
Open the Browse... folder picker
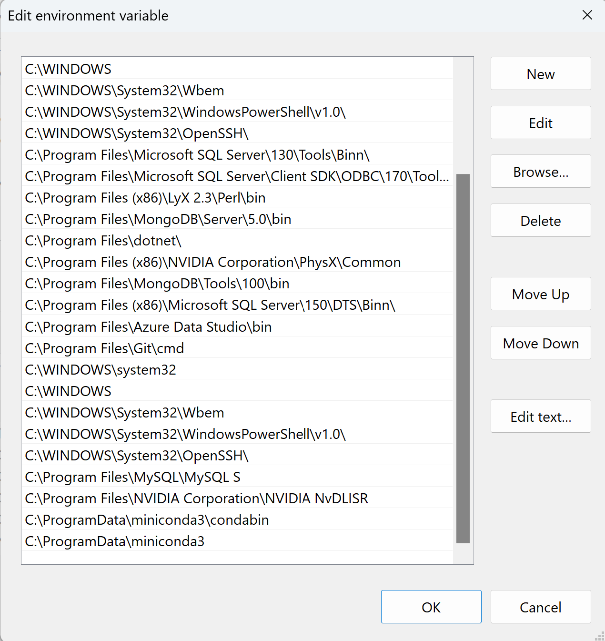(x=540, y=172)
